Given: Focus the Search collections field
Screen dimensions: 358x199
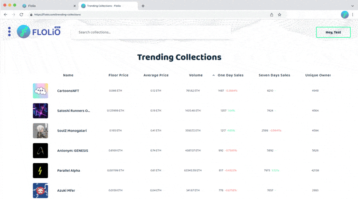Looking at the screenshot, I should point(152,32).
